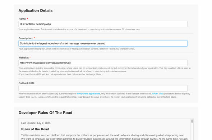
Task: Click the Twitter open platform paragraph
Action: click(104, 137)
